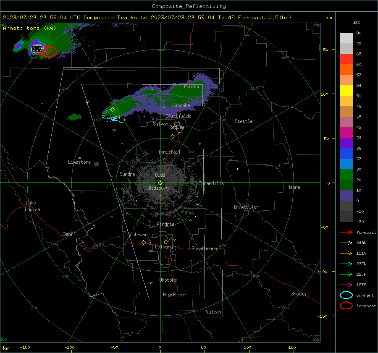Image resolution: width=378 pixels, height=353 pixels.
Task: Click the 65 dBZ red color swatch
Action: point(346,59)
